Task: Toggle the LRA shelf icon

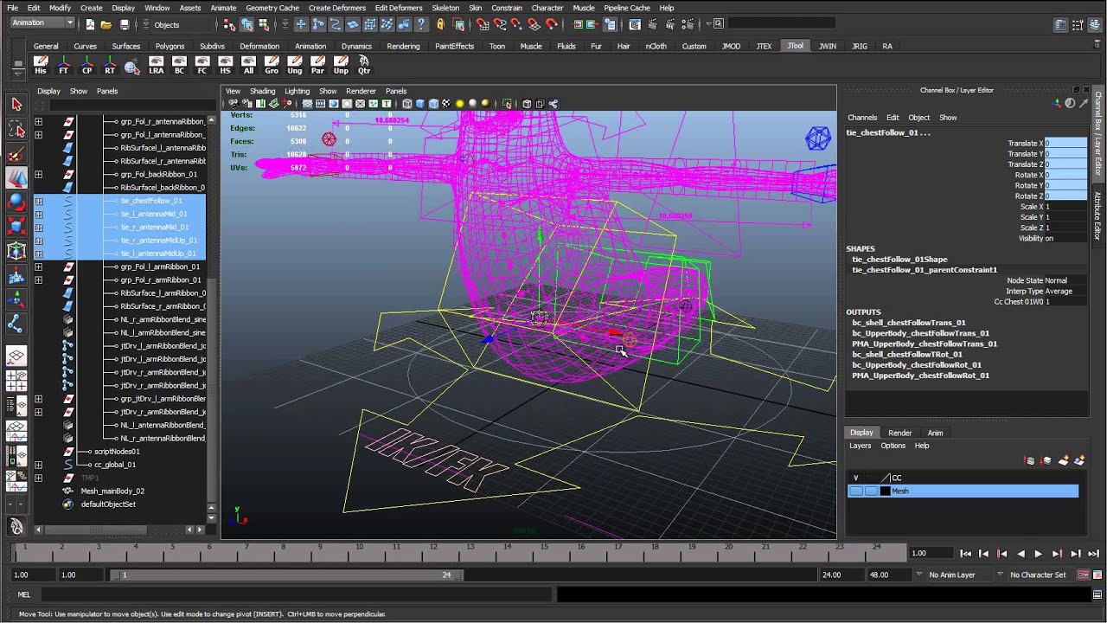Action: pos(156,65)
